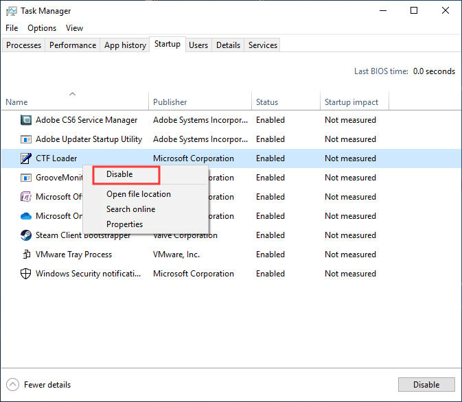Maximize the Task Manager window
This screenshot has width=462, height=402.
click(414, 10)
